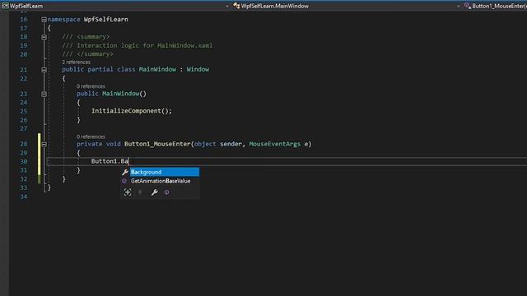
Task: Click line number 21 in the margin
Action: 24,69
